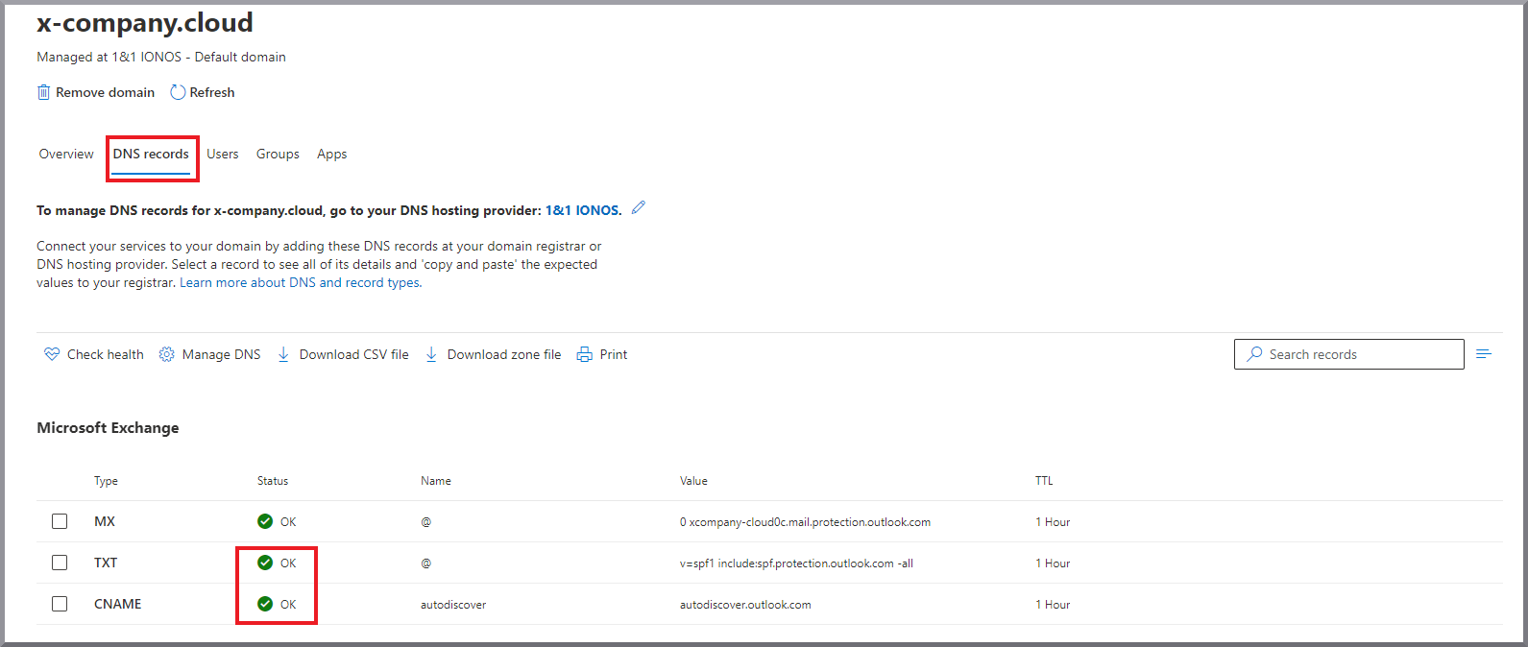Click the TXT row's @ name cell
1528x647 pixels.
pos(425,563)
